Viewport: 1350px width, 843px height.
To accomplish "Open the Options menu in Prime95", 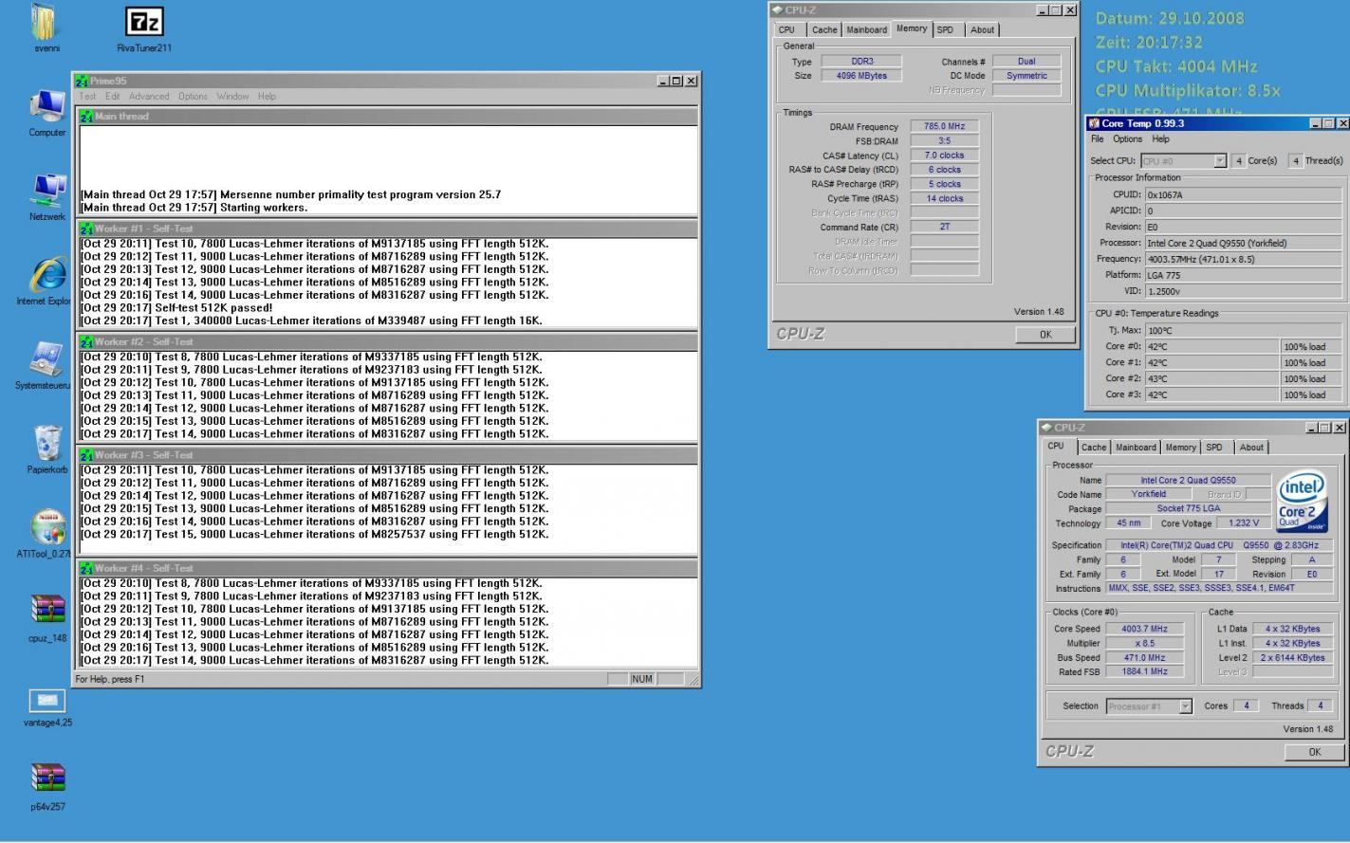I will click(193, 97).
